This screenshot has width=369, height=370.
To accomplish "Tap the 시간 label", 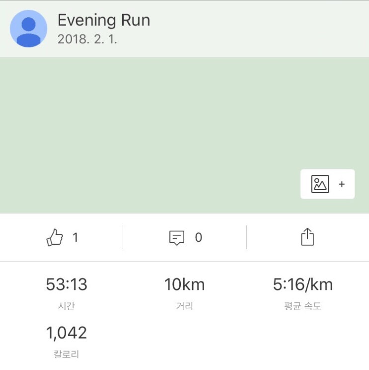I will 66,306.
